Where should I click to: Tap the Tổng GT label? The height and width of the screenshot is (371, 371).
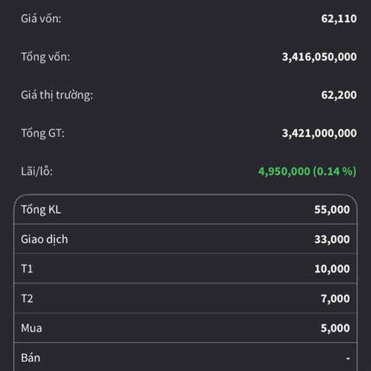click(x=43, y=133)
